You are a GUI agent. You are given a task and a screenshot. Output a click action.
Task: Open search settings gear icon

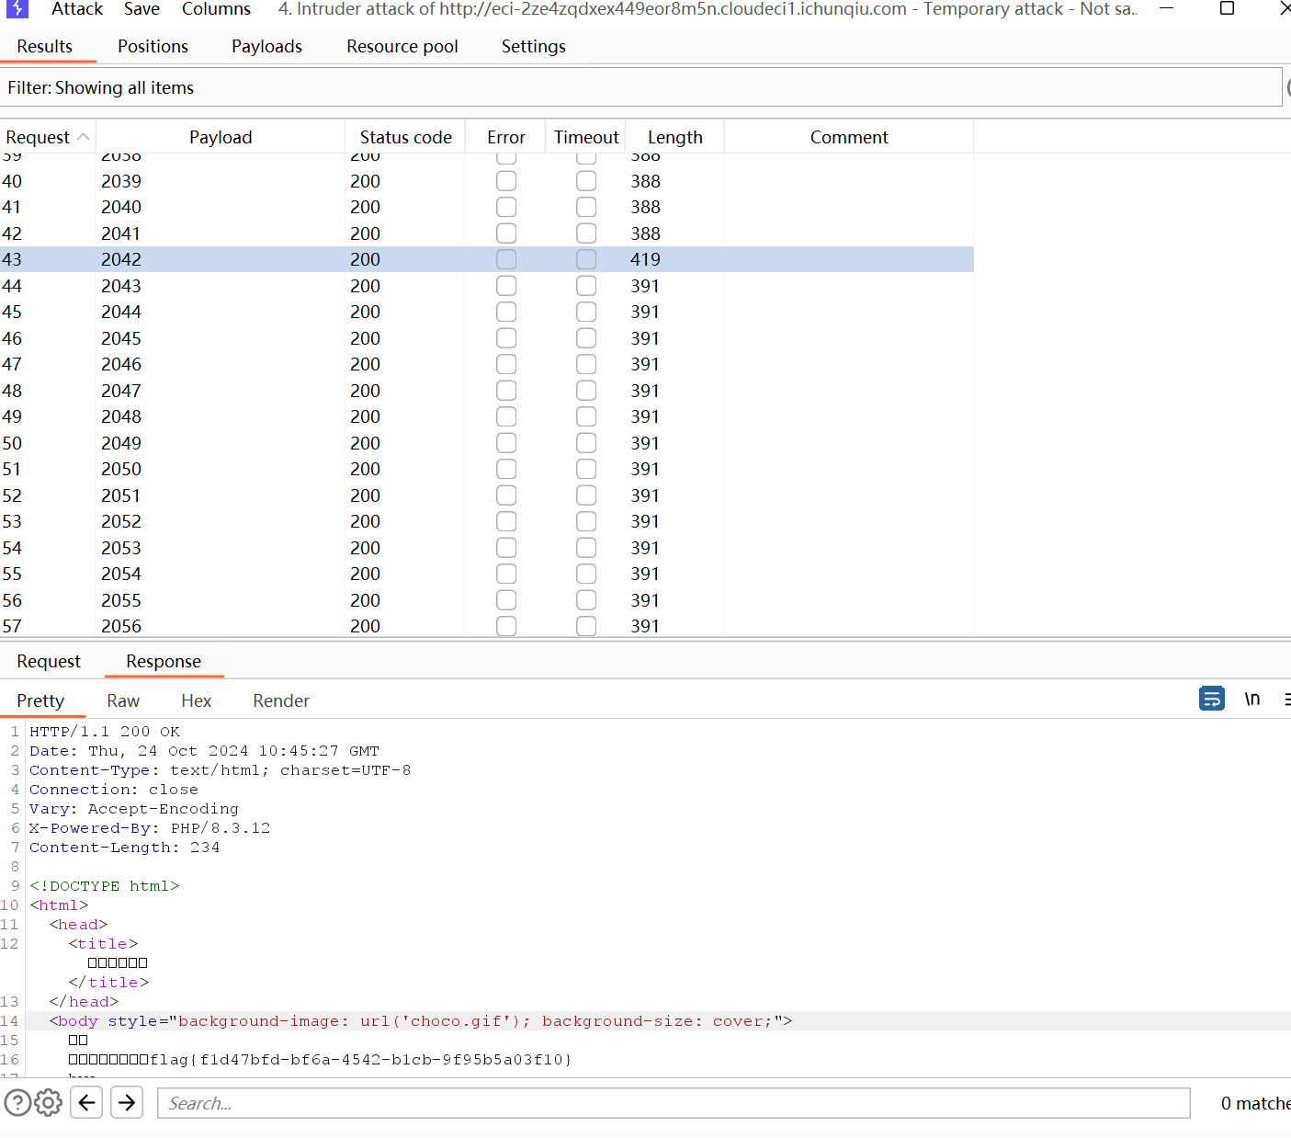[x=48, y=1102]
